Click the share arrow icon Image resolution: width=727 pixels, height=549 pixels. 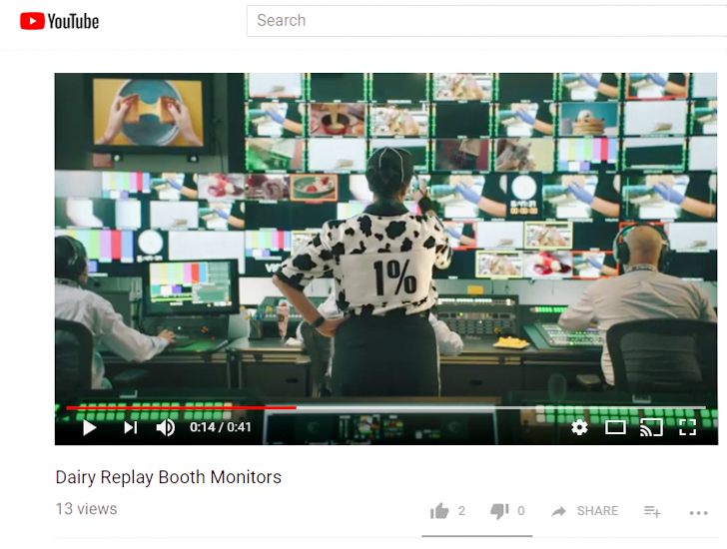pos(559,511)
